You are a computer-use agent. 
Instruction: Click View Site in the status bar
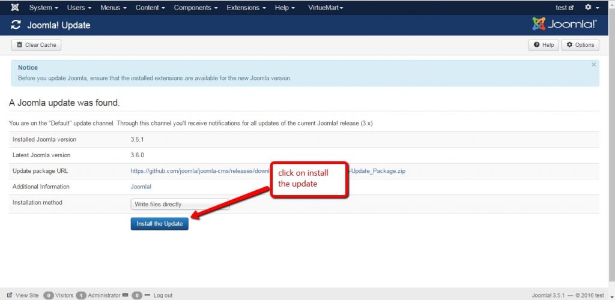pos(23,295)
